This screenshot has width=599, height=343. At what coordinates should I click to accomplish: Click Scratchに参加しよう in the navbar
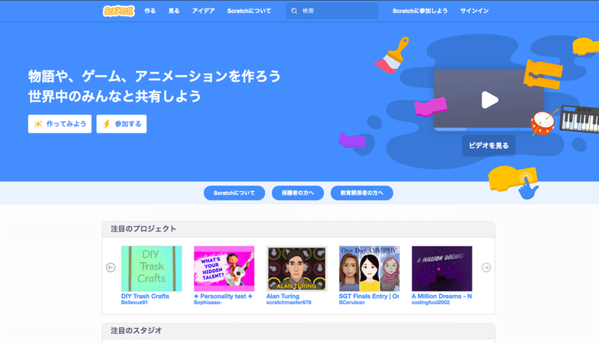pos(420,11)
